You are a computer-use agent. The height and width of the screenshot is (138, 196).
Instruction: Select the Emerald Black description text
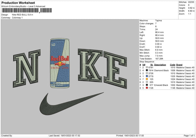tap(161, 85)
